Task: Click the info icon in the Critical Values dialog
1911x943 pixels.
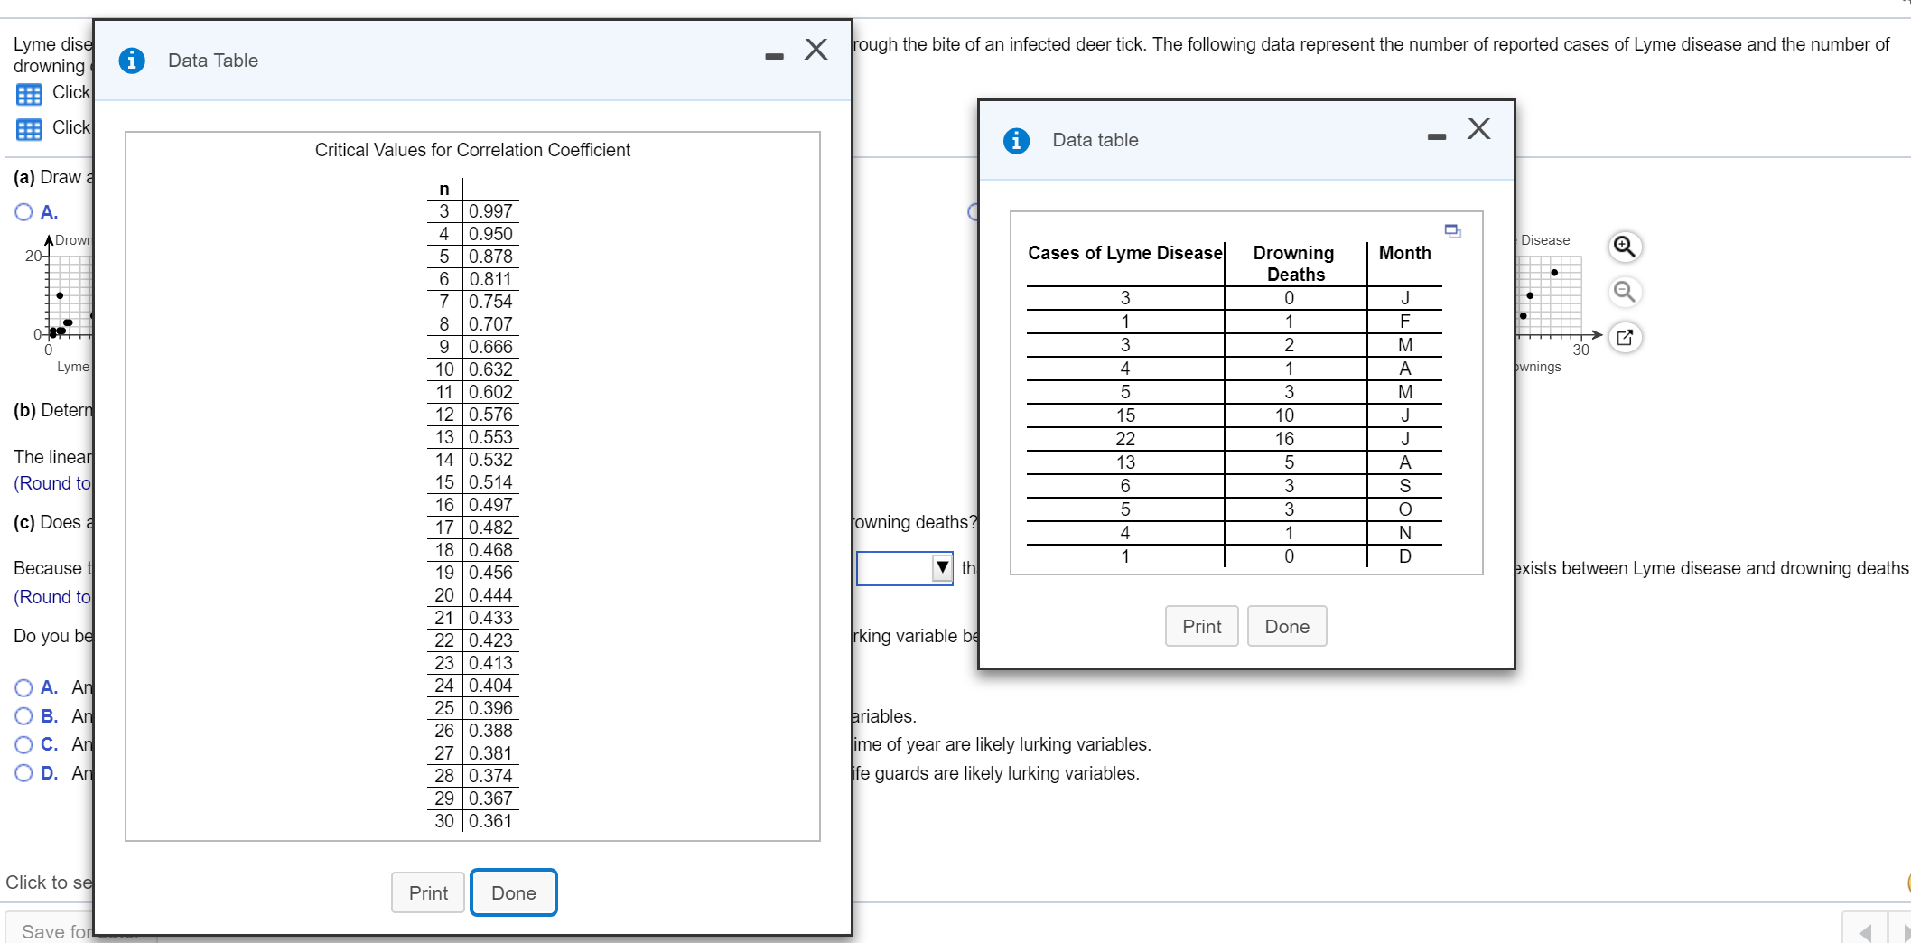Action: click(x=132, y=61)
